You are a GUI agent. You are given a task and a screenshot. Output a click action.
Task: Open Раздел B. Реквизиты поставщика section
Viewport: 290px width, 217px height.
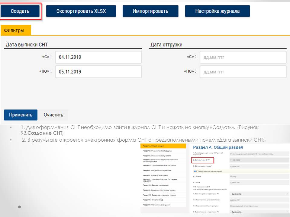click(163, 151)
